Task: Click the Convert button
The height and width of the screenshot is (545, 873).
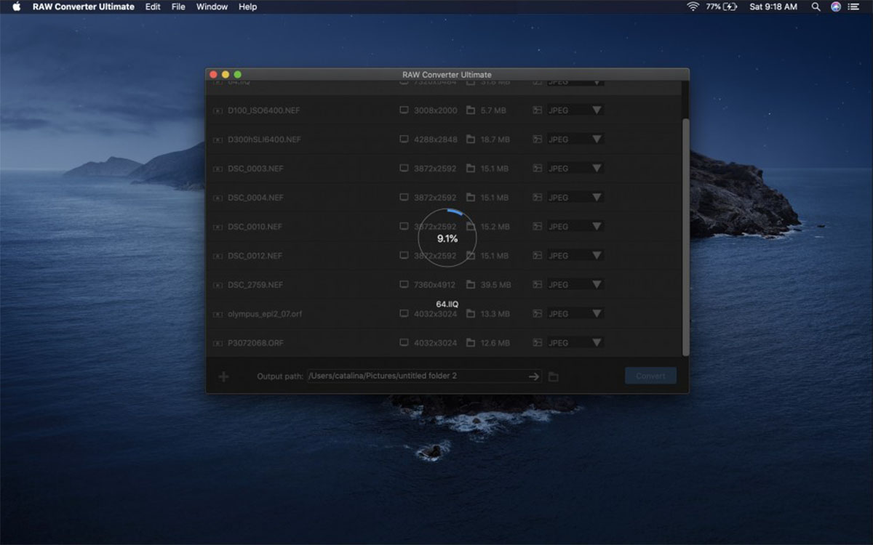Action: click(x=650, y=376)
